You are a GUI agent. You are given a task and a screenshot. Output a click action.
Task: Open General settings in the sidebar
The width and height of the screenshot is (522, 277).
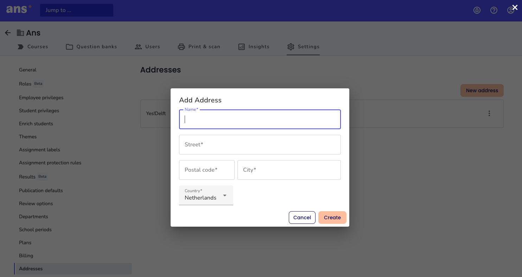point(28,70)
